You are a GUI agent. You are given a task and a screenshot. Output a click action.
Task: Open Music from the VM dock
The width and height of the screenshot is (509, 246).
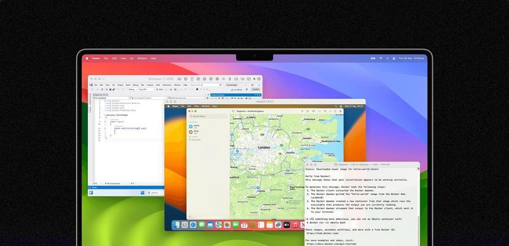coord(295,225)
